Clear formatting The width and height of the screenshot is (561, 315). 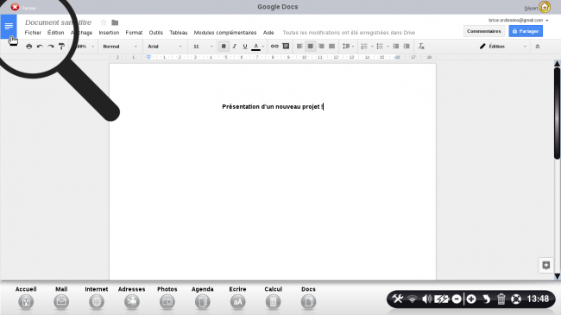point(421,47)
